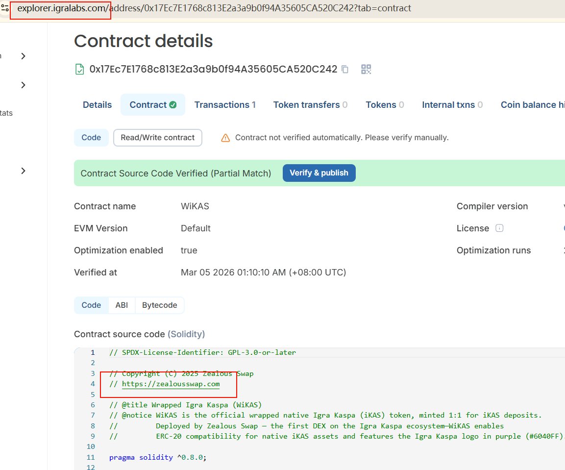Open the Details tab

98,105
